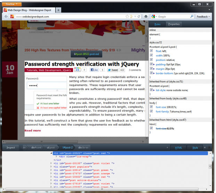Click previous news ticker arrow
Viewport: 216px width, 193px height.
[x=117, y=50]
